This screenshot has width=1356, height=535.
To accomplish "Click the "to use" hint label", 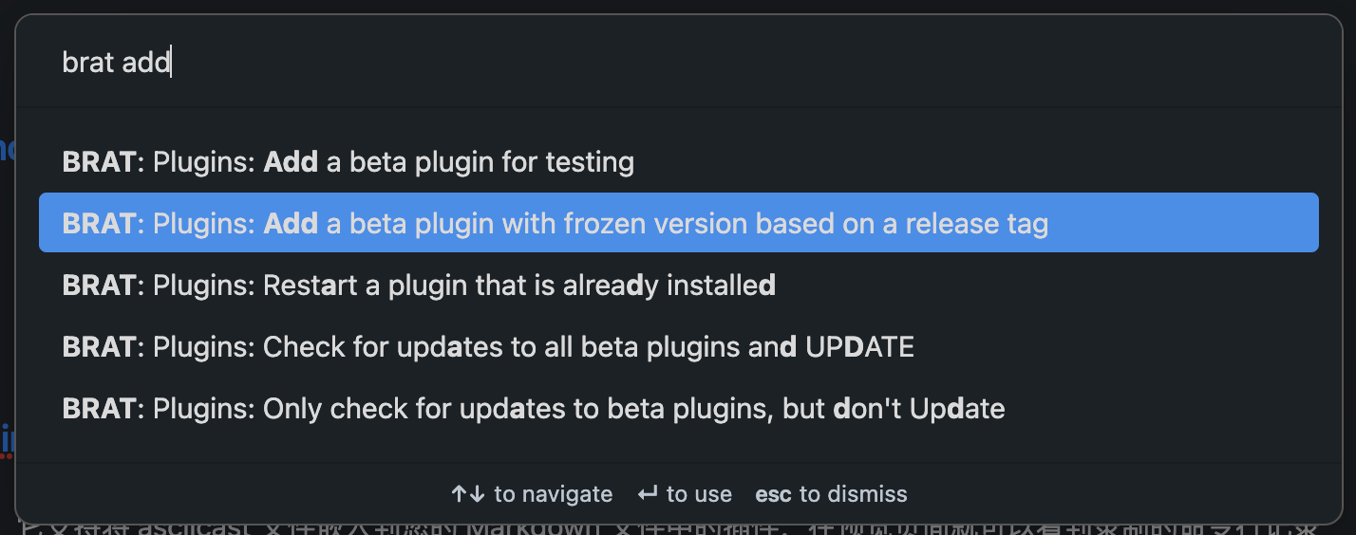I will (x=699, y=494).
